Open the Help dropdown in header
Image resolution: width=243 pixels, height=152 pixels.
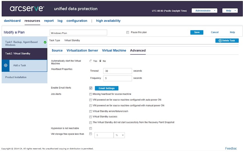[230, 11]
